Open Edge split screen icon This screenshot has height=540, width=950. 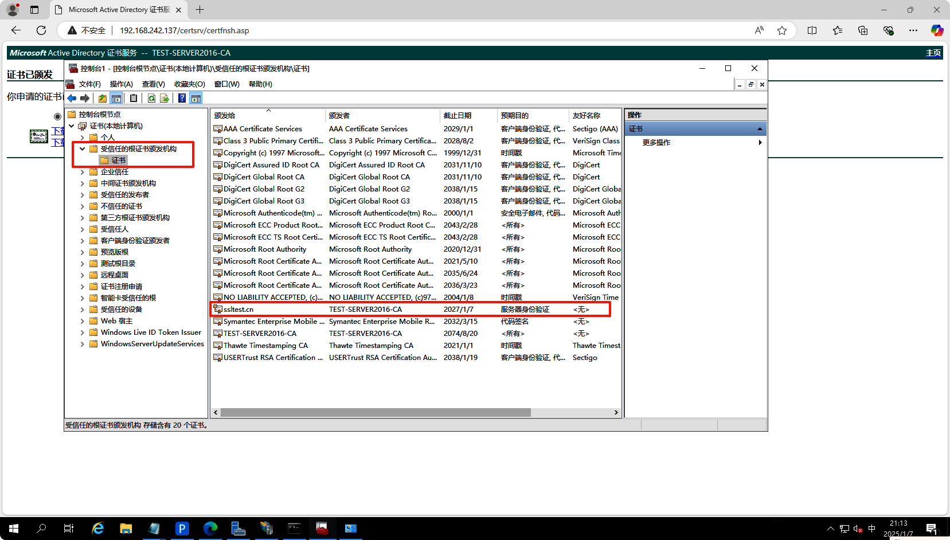812,30
